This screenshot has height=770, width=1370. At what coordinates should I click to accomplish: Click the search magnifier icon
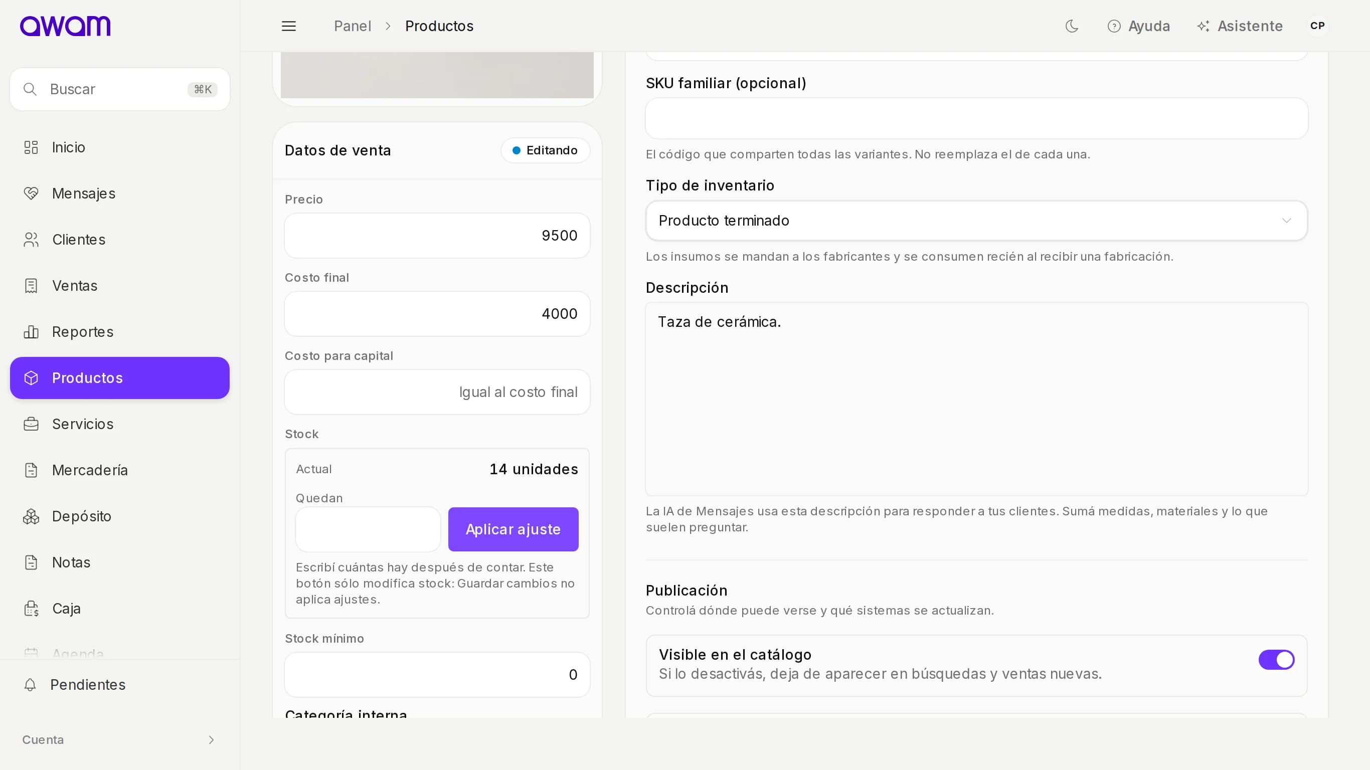pos(30,89)
